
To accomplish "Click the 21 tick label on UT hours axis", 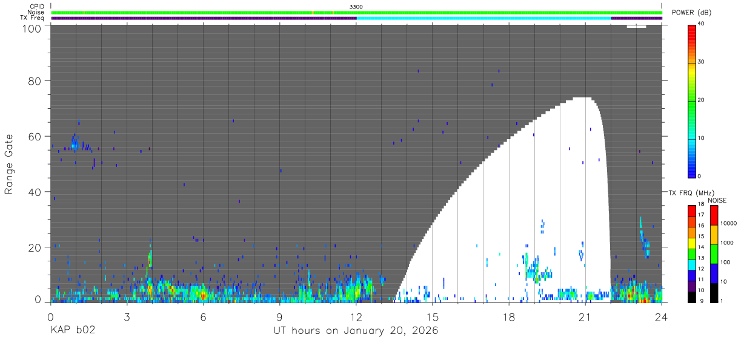I will point(585,318).
